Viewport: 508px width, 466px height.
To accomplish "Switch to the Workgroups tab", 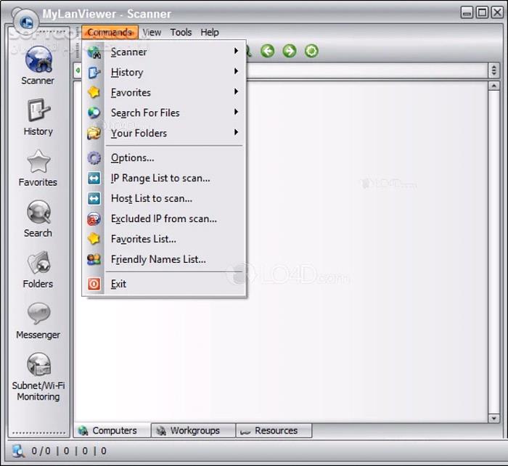I will point(193,430).
